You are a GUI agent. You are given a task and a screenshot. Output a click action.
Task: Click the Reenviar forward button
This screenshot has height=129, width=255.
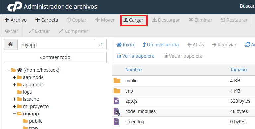pos(224,45)
